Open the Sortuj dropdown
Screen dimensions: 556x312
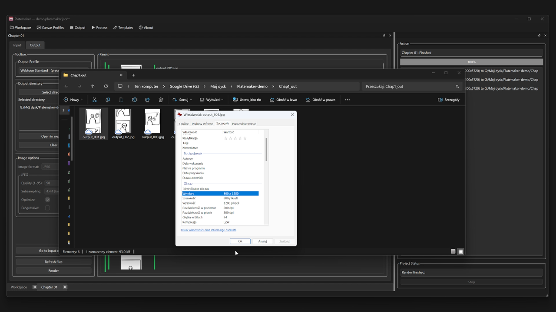pos(182,100)
